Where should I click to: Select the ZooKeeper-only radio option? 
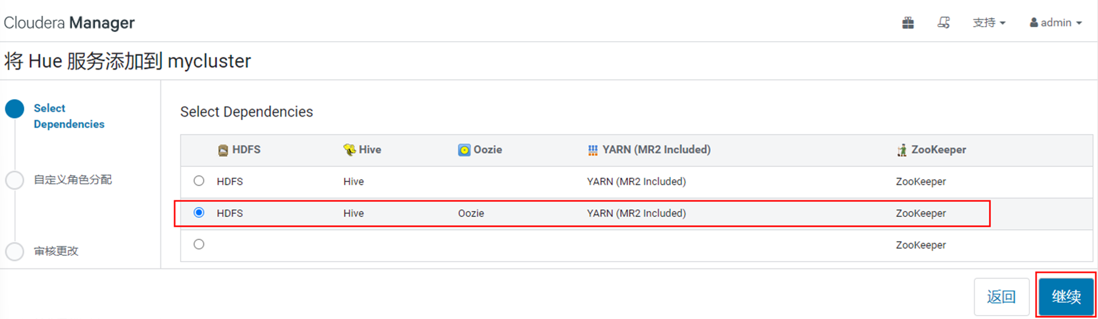[199, 244]
